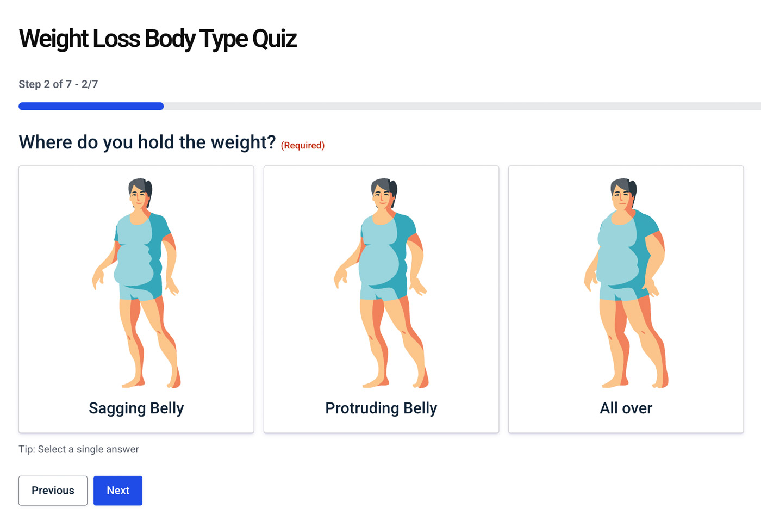Image resolution: width=761 pixels, height=527 pixels.
Task: Choose the Protruding Belly body illustration
Action: tap(381, 283)
